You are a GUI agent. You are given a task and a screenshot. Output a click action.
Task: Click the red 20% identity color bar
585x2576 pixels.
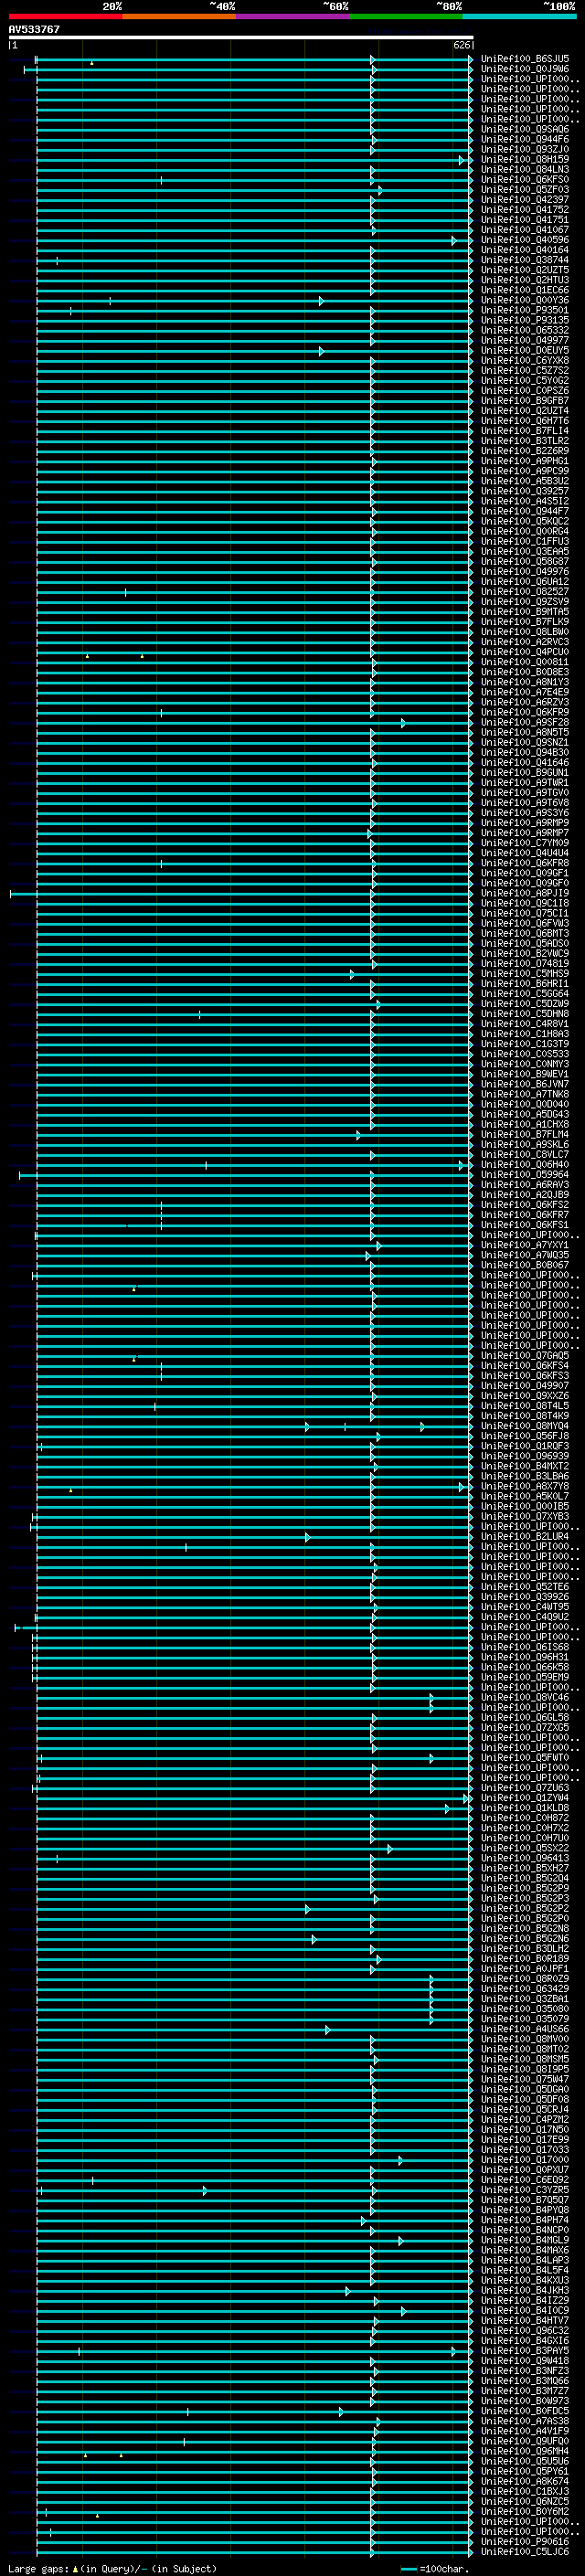(x=66, y=16)
